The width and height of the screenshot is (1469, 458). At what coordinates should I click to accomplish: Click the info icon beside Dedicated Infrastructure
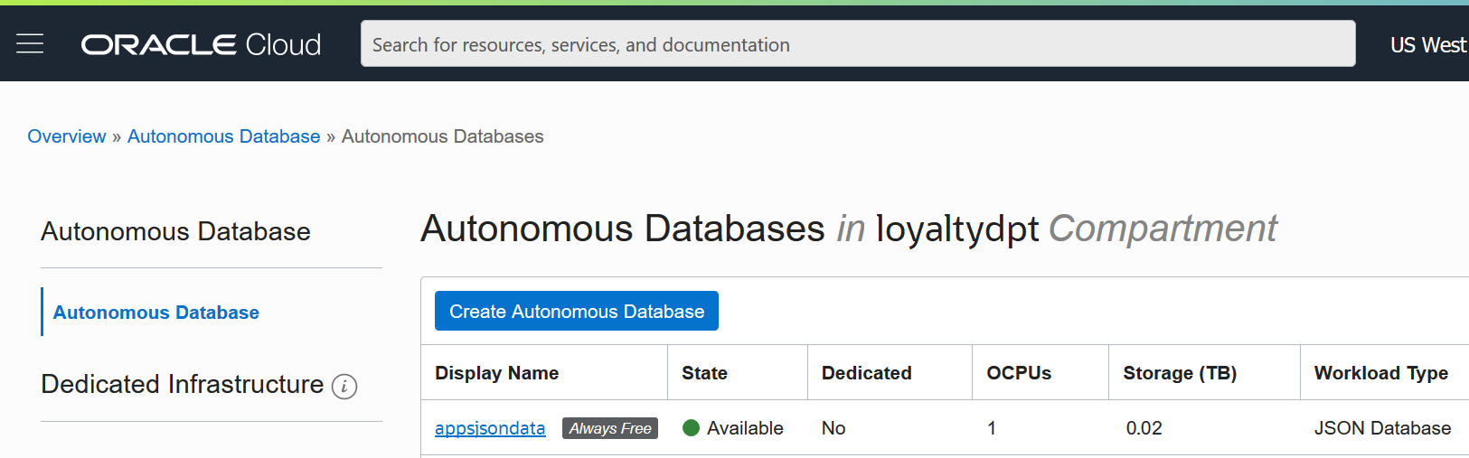tap(344, 387)
